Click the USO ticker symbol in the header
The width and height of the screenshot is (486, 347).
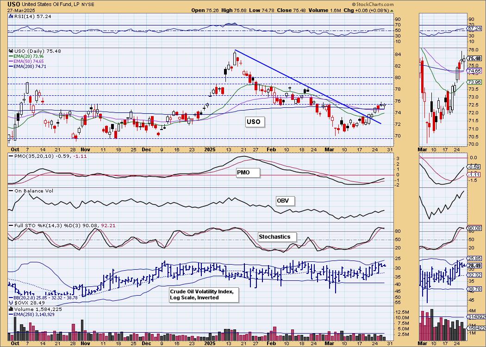tap(14, 4)
